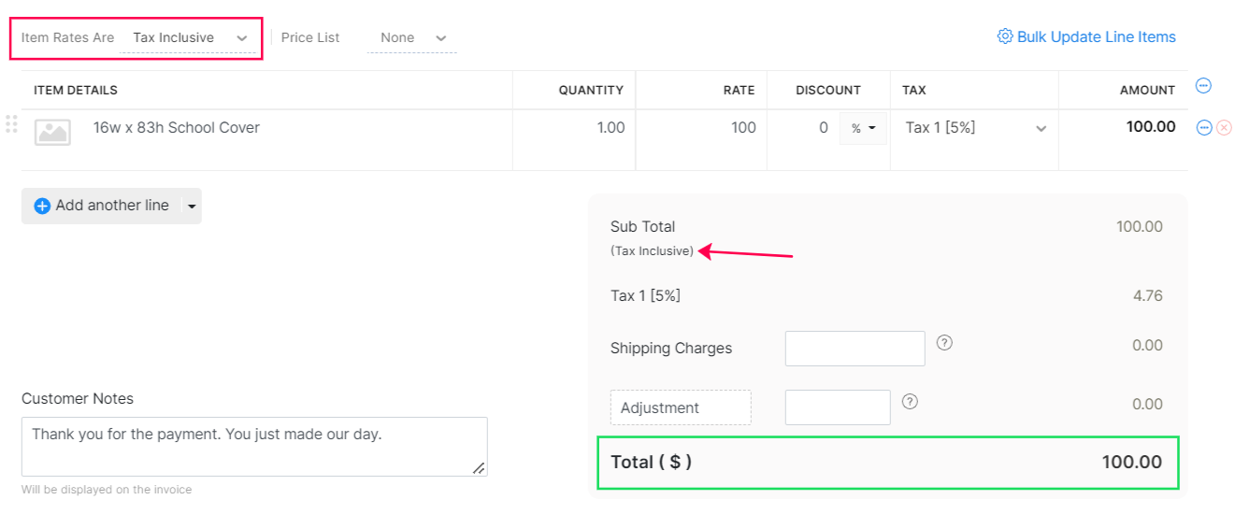Open the discount type % dropdown
Viewport: 1249px width, 514px height.
tap(863, 129)
